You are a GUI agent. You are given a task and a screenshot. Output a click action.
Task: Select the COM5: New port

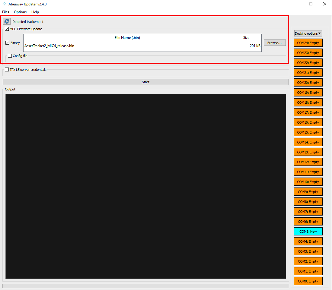click(x=308, y=232)
